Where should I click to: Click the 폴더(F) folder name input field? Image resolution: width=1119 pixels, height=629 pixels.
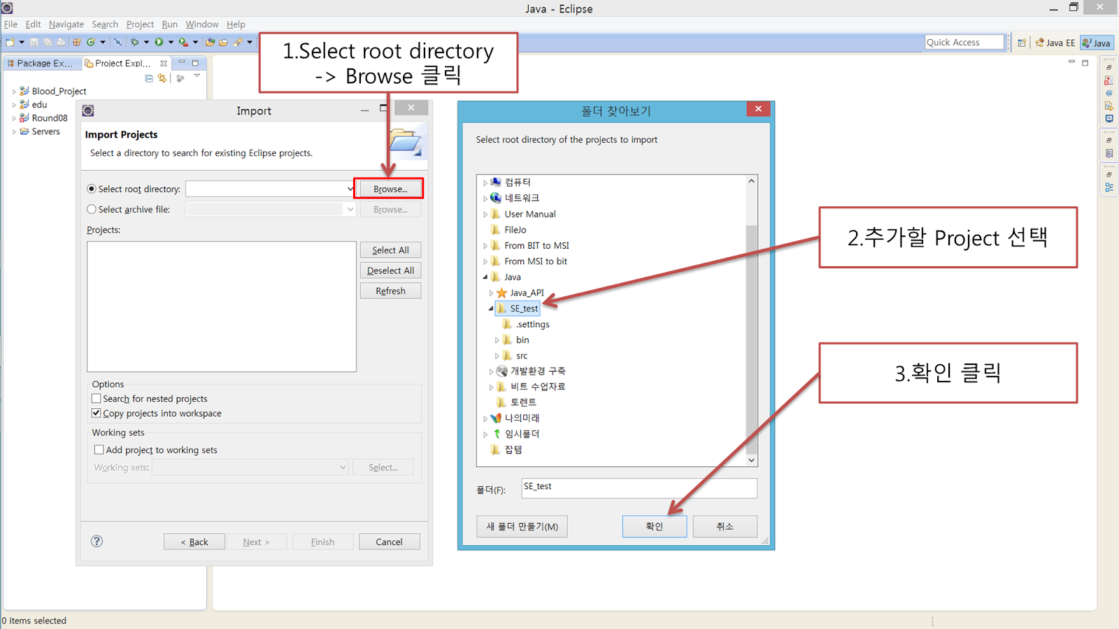639,488
